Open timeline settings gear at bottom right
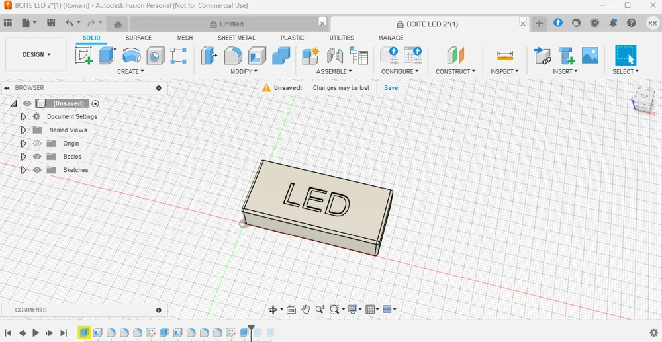This screenshot has height=342, width=662. (654, 333)
